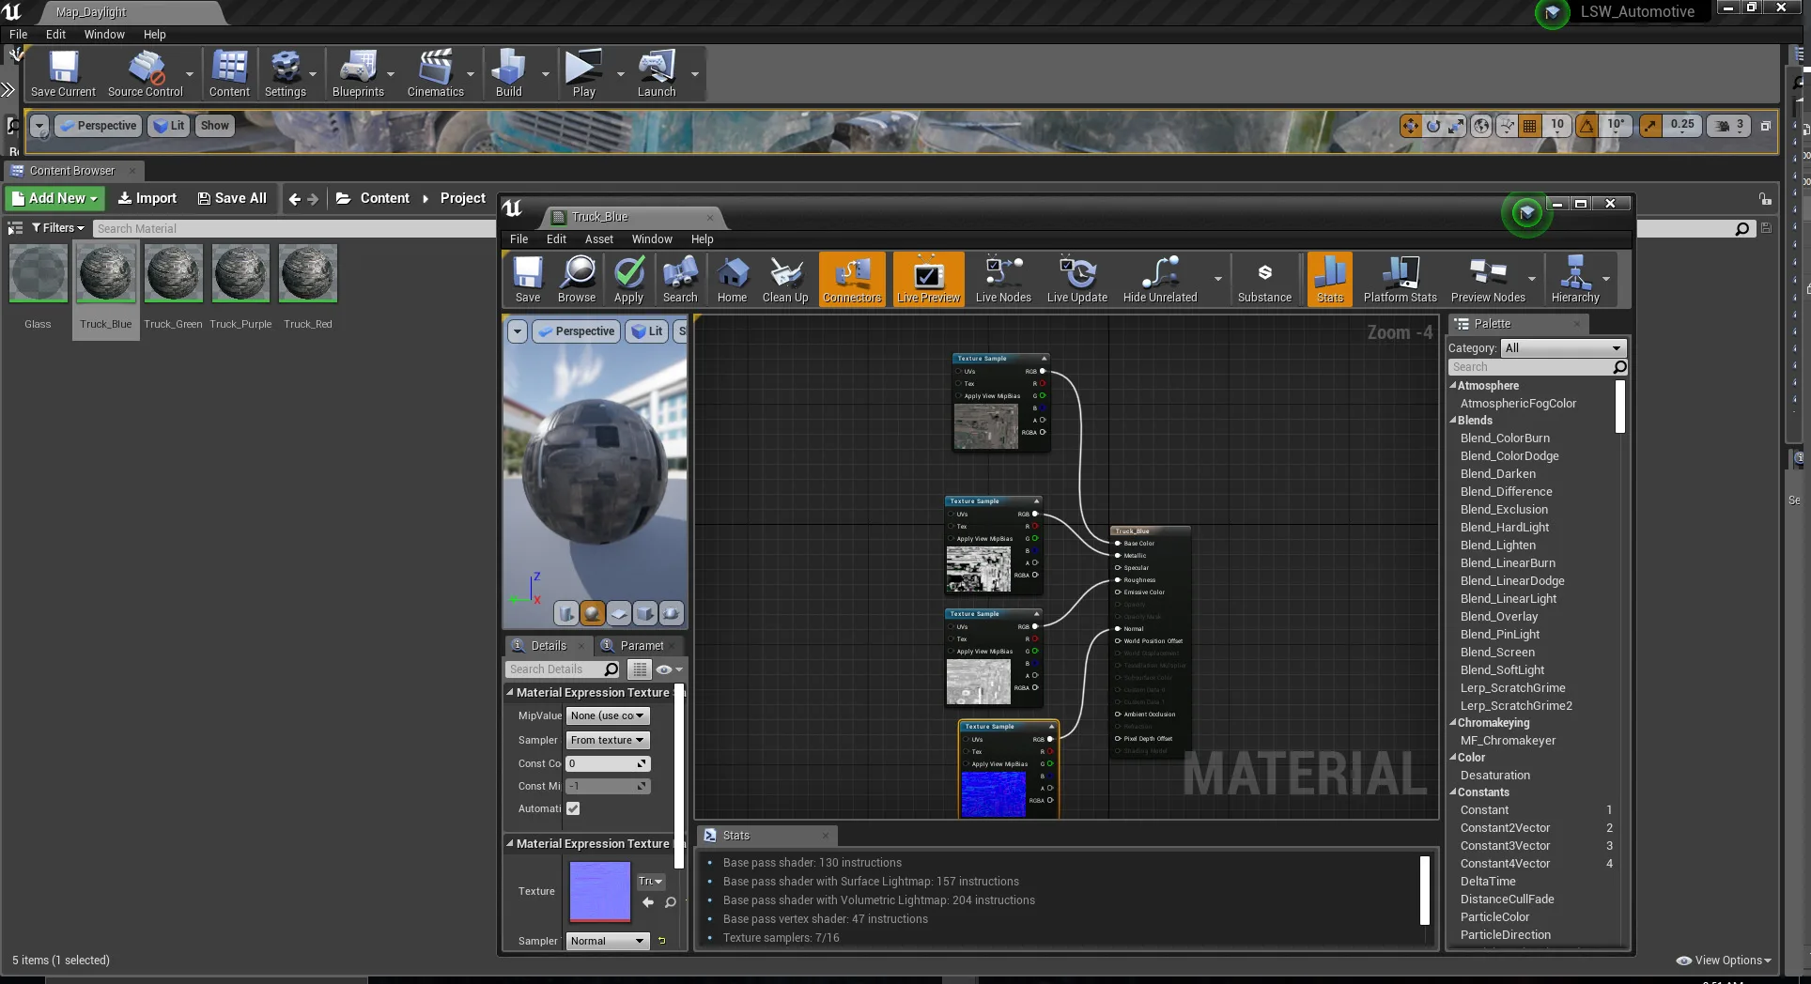Open Window menu in material editor
Screen dimensions: 1811x984
coord(652,239)
